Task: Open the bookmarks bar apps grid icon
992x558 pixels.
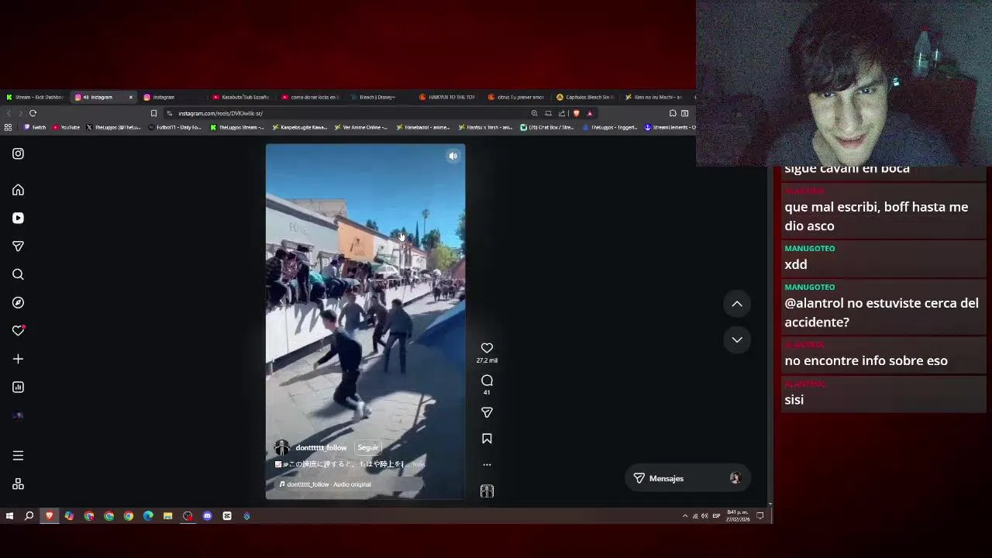Action: (8, 127)
